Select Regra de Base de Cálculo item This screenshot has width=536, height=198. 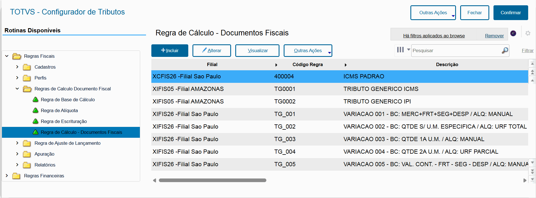click(68, 100)
